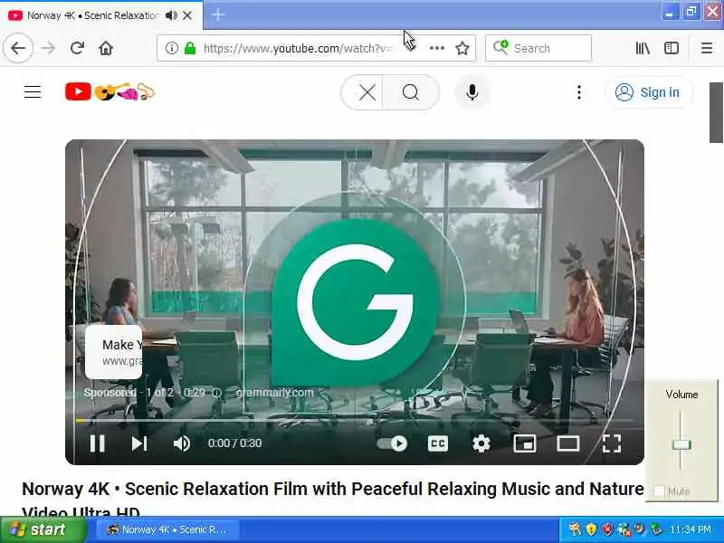Click the page vertical scrollbar thumb
Screen dimensions: 724x543
click(716, 112)
